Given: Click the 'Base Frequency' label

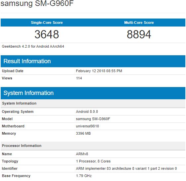Looking at the screenshot, I should coord(16,176).
